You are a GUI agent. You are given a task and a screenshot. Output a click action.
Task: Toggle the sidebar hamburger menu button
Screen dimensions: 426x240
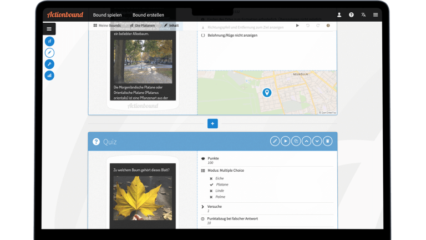49,29
